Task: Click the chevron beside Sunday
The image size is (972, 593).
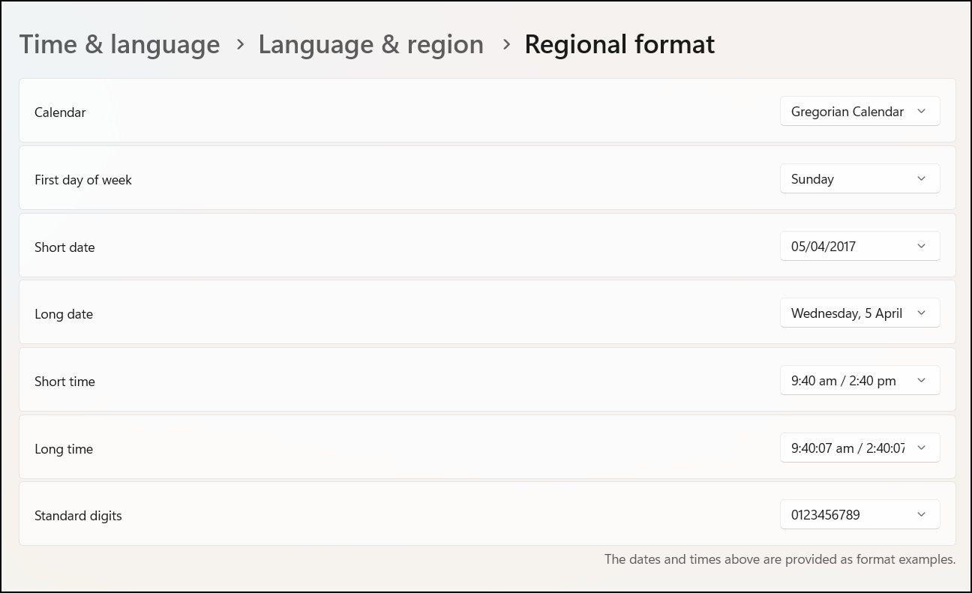Action: [922, 178]
